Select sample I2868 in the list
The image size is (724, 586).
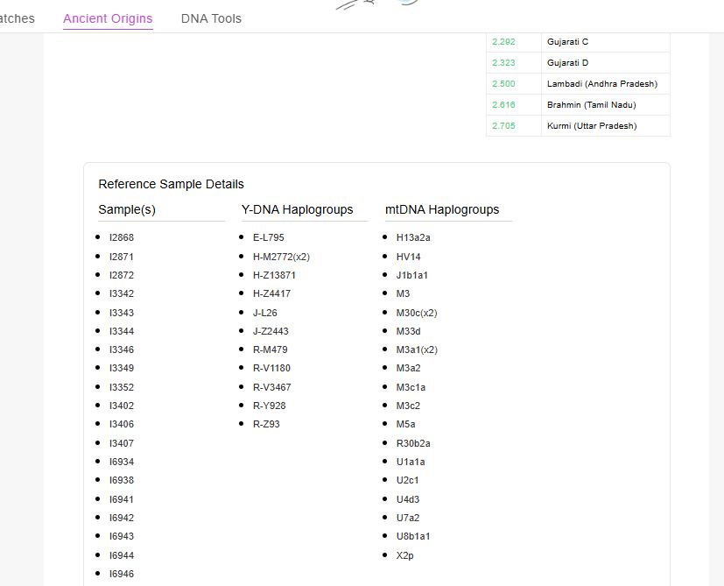[x=122, y=237]
